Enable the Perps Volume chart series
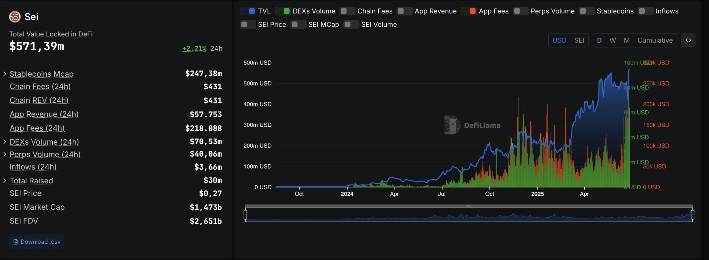This screenshot has width=709, height=260. tap(521, 11)
